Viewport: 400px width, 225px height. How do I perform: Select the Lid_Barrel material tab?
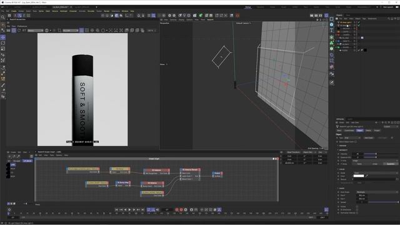(27, 161)
